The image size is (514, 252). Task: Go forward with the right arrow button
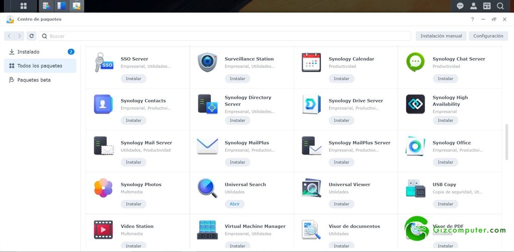point(20,36)
